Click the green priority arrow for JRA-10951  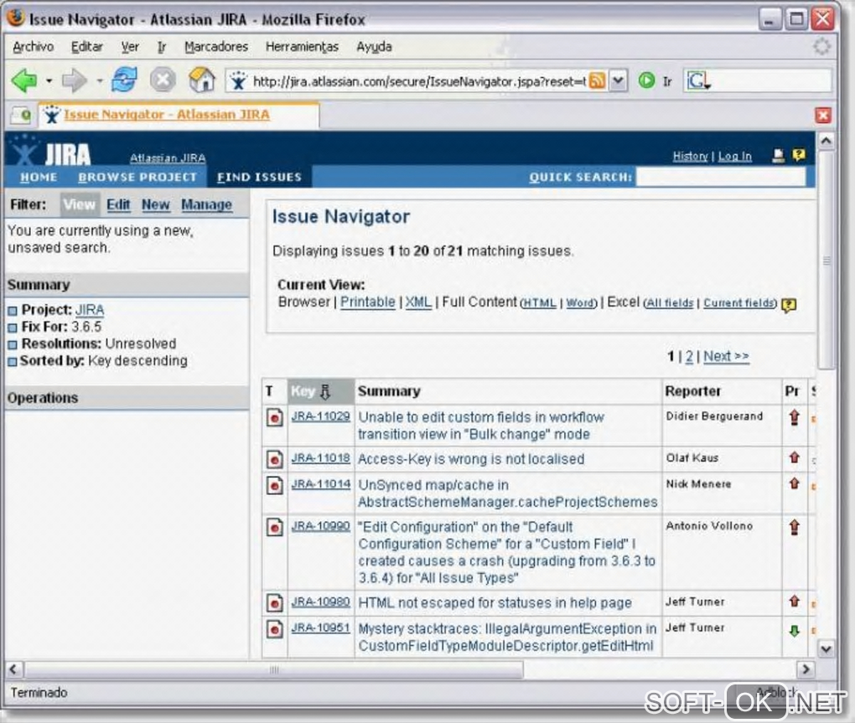[795, 630]
